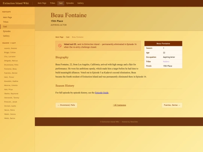Click SEASON 1 CAST sidebar heading
Viewport: 203px width, 152px height.
pos(9,43)
